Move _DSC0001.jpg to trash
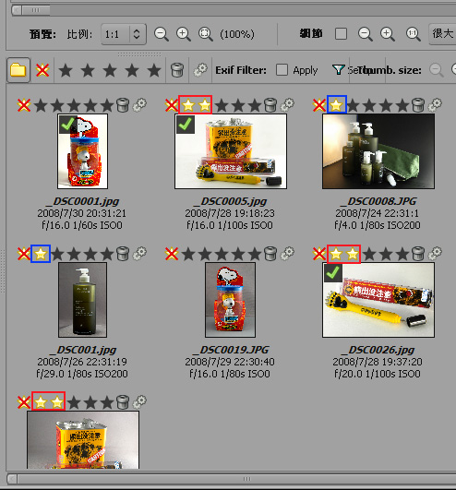This screenshot has height=490, width=456. (x=123, y=105)
